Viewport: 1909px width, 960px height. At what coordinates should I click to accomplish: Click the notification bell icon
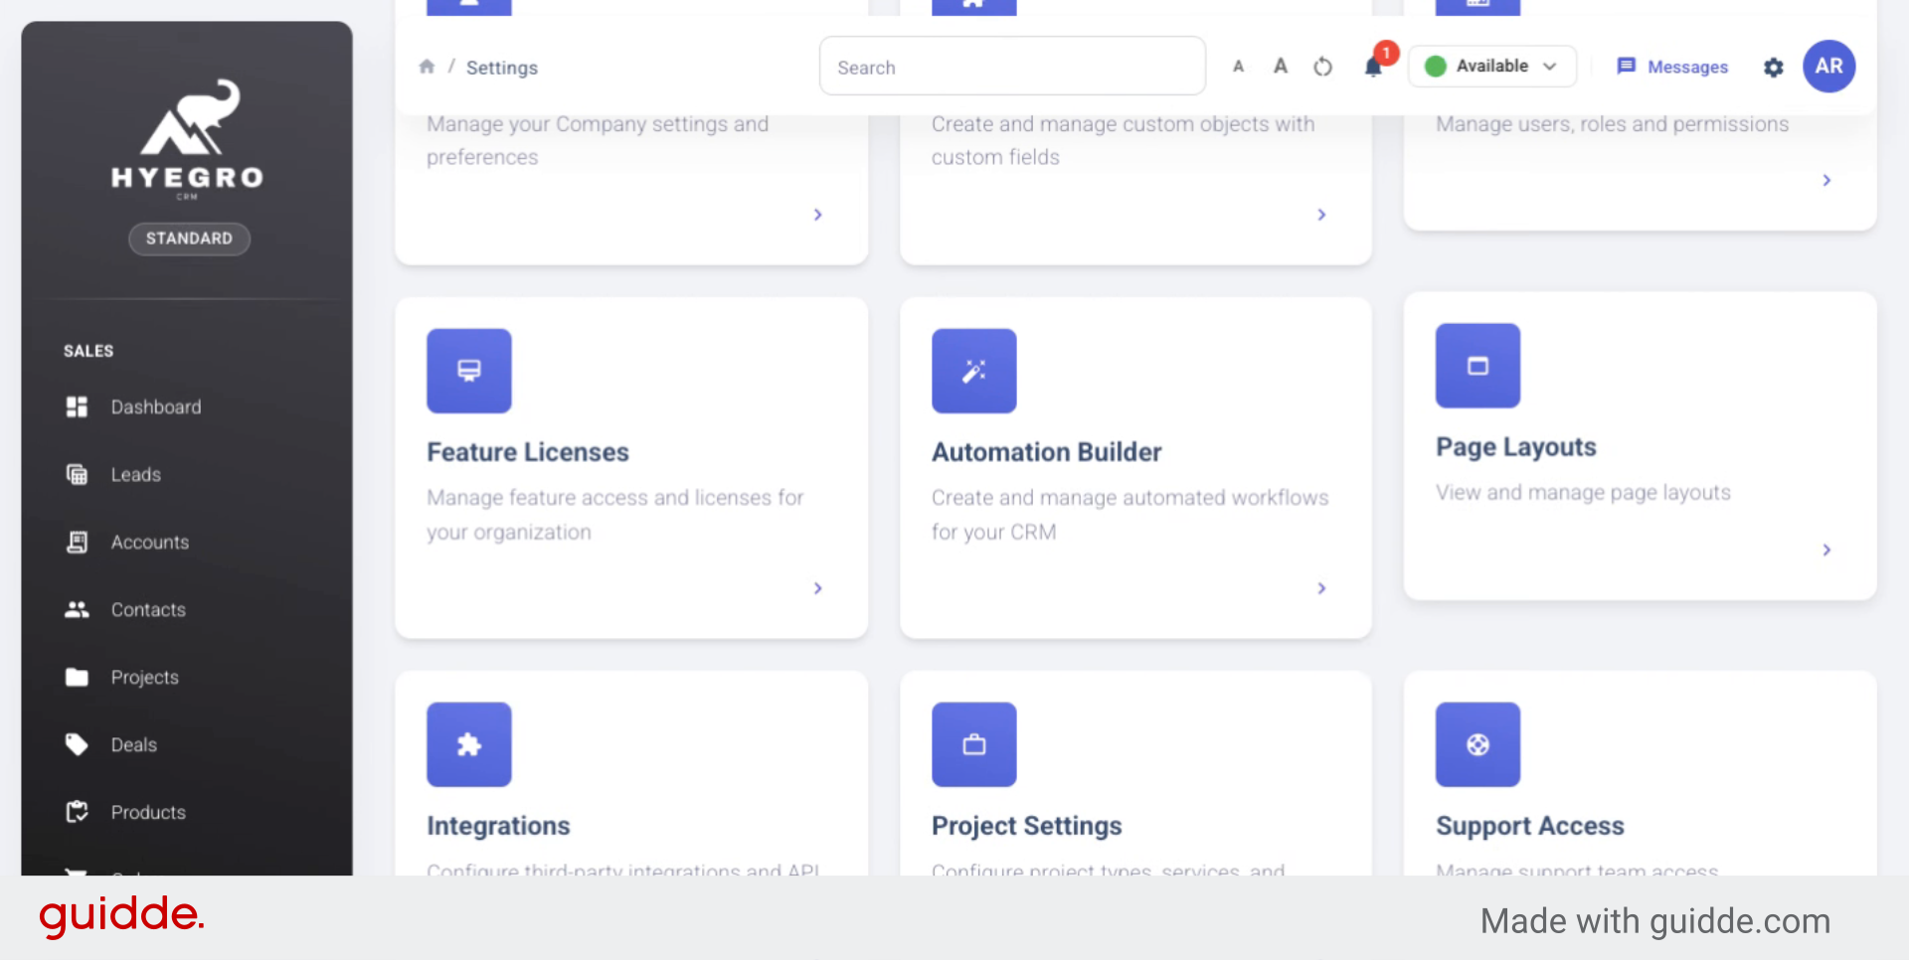pyautogui.click(x=1373, y=67)
